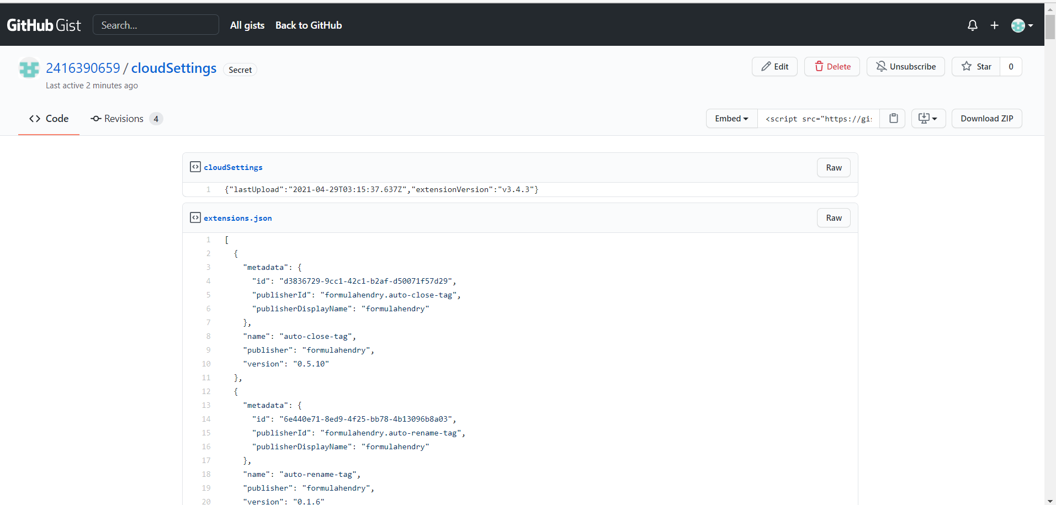Click the Secret label badge
Screen dimensions: 1056x505
(x=240, y=70)
